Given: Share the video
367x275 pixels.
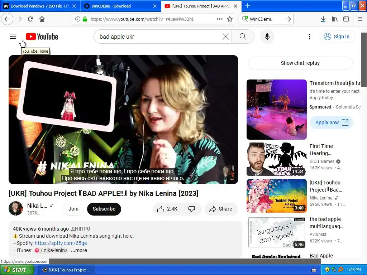Looking at the screenshot, I should coord(221,209).
